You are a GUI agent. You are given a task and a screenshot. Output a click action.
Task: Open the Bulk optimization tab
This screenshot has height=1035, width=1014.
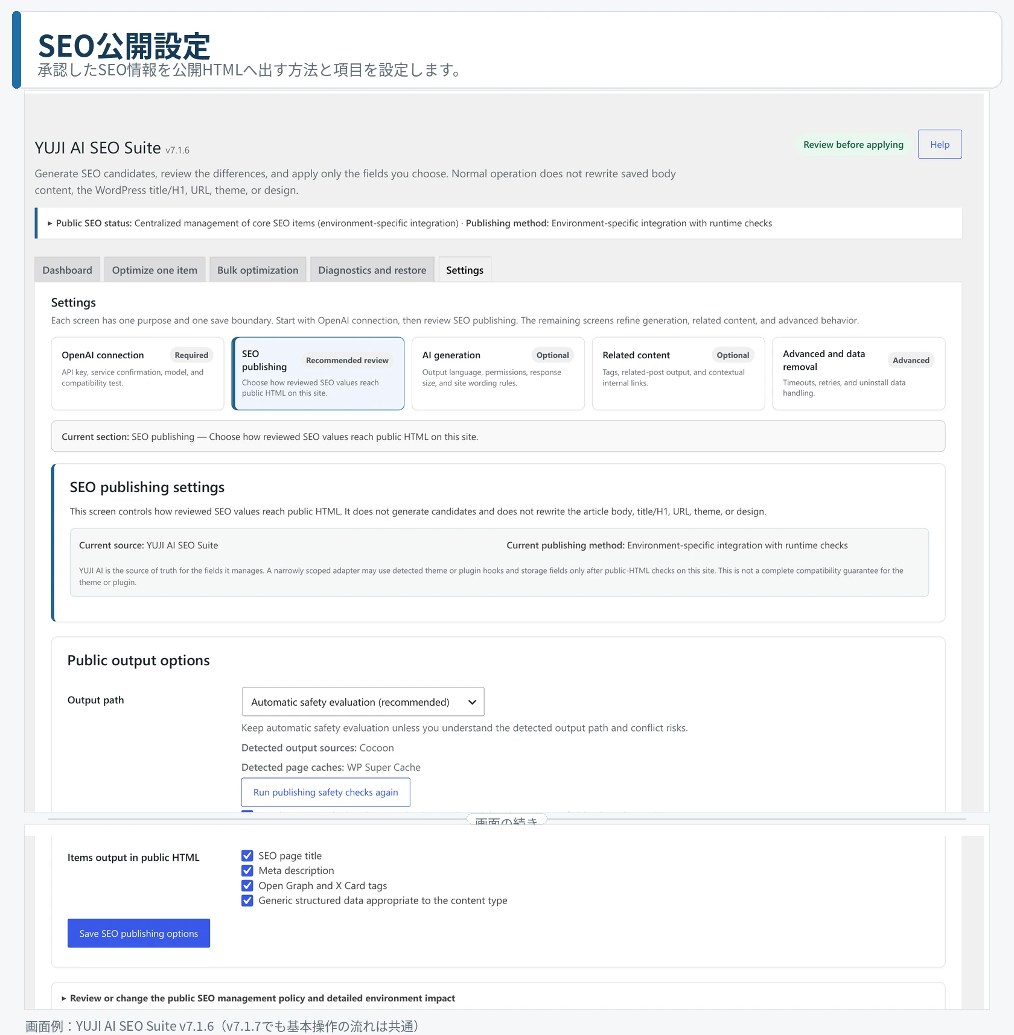[x=258, y=270]
